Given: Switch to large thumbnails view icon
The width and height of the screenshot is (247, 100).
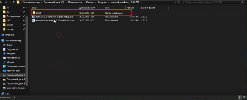Looking at the screenshot, I should click(x=244, y=97).
